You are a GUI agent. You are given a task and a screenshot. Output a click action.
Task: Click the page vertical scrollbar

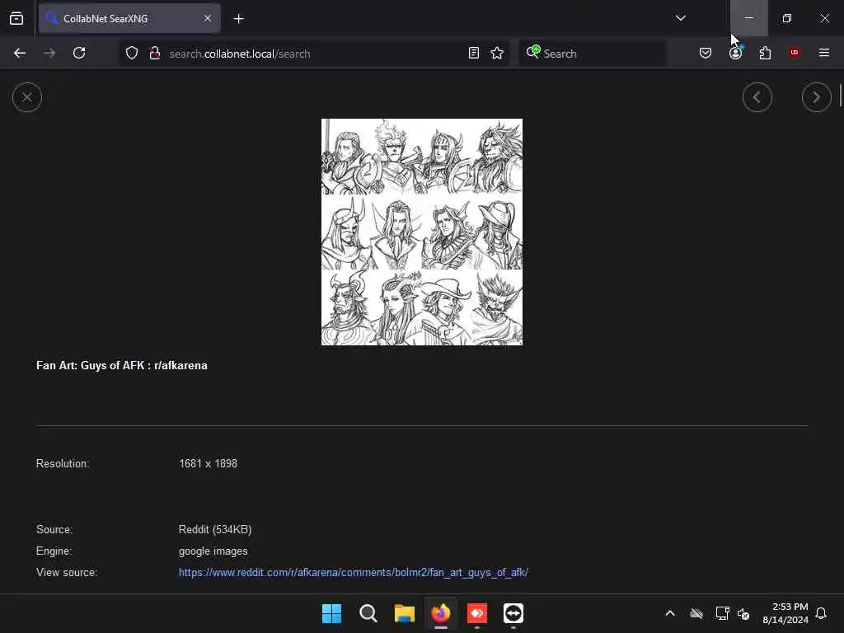[x=840, y=95]
